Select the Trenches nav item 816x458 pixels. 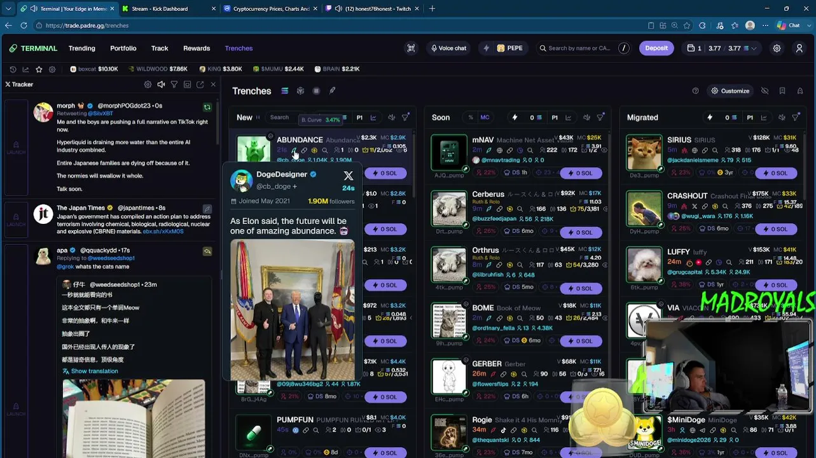pyautogui.click(x=239, y=48)
